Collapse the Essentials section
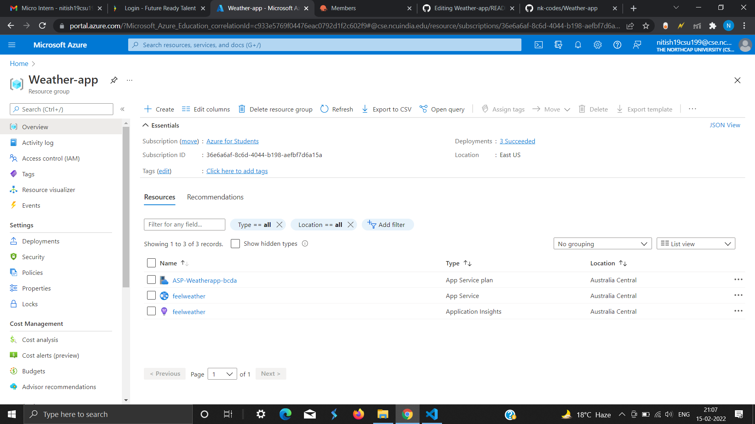The height and width of the screenshot is (424, 755). (145, 125)
